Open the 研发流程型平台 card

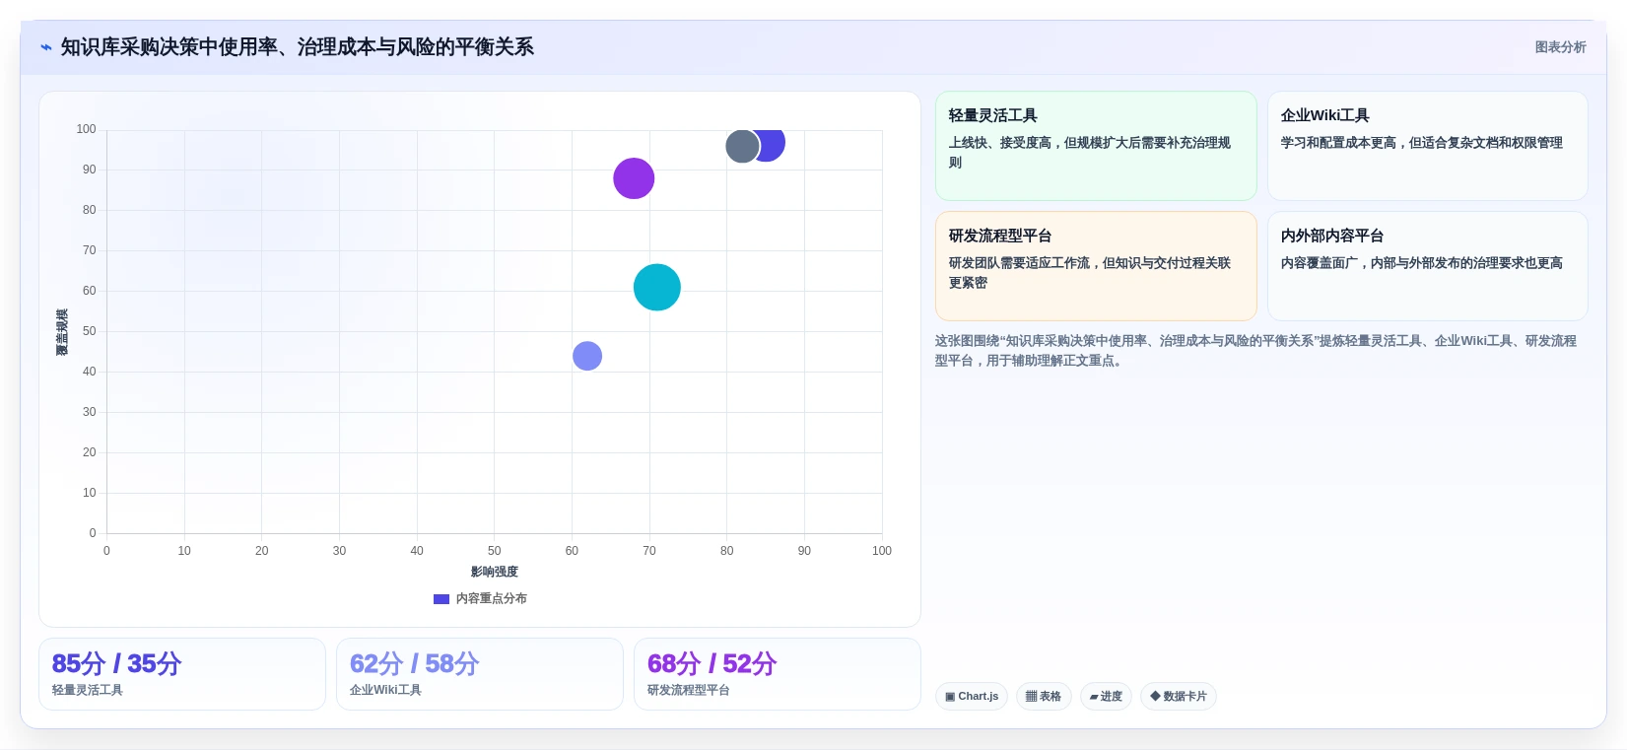1096,266
